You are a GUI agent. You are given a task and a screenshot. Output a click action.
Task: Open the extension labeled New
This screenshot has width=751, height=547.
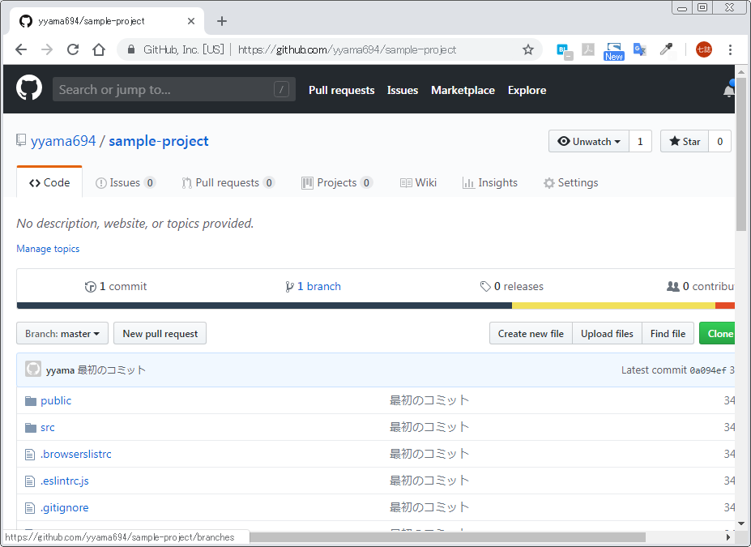(613, 51)
